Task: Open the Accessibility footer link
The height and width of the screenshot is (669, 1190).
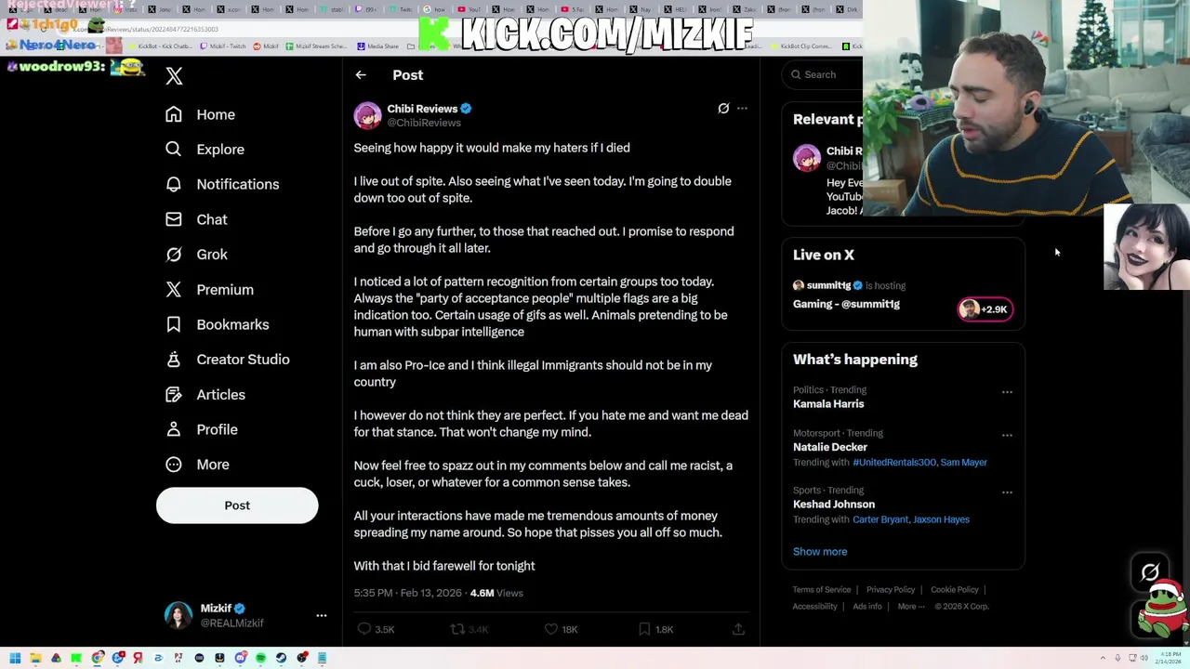Action: [815, 607]
